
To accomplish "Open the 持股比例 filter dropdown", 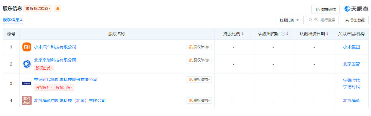I will [289, 20].
